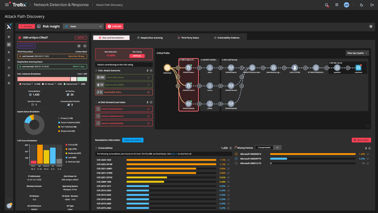
Task: Open the Vulnerability Evidence tab
Action: [x=226, y=38]
